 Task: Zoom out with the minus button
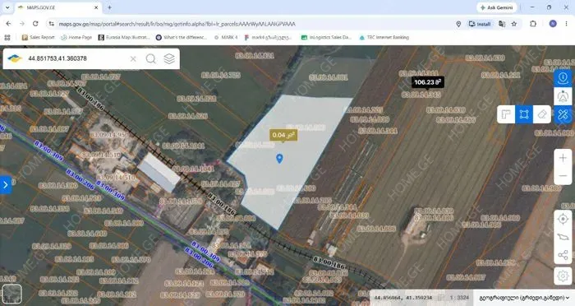563,176
